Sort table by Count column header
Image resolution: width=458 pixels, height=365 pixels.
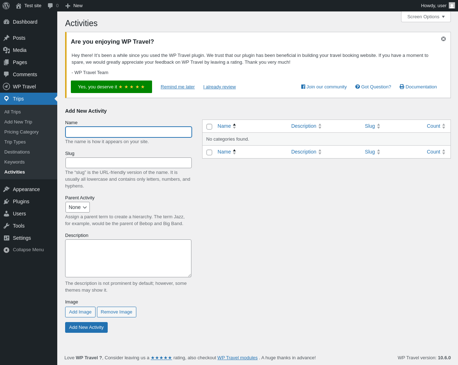click(x=433, y=126)
